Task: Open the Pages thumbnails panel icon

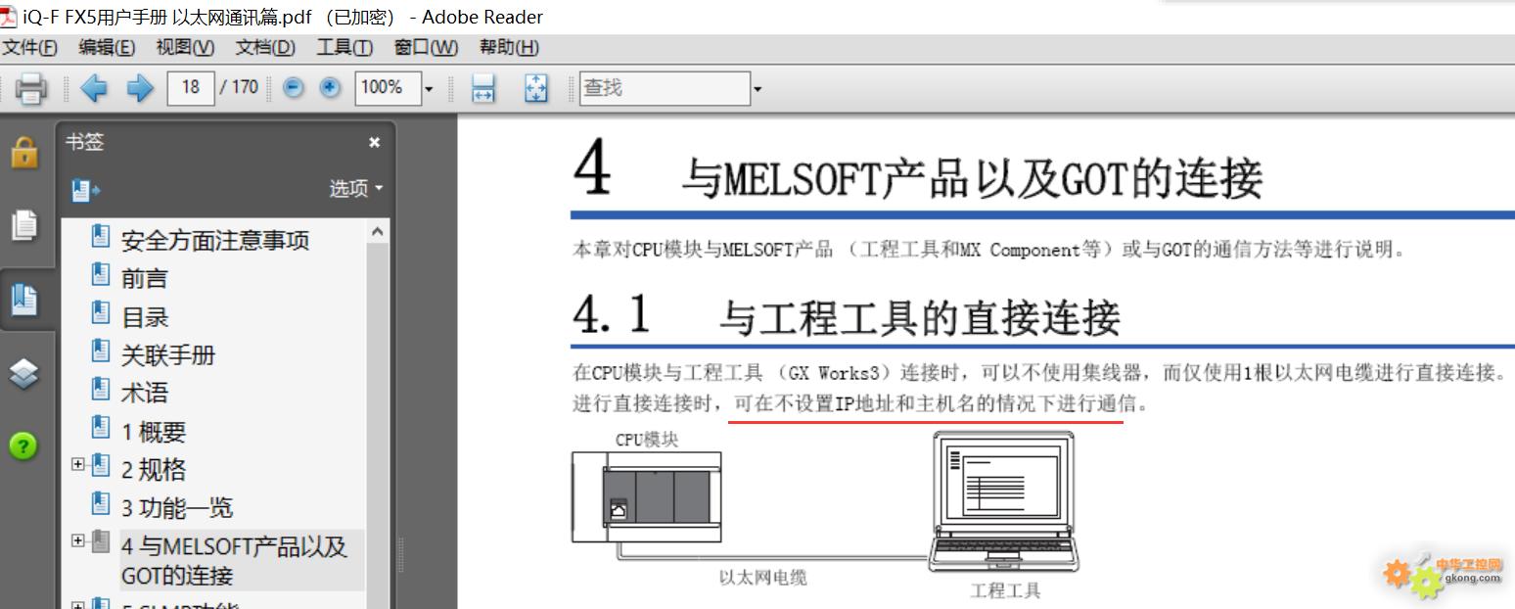Action: coord(23,225)
